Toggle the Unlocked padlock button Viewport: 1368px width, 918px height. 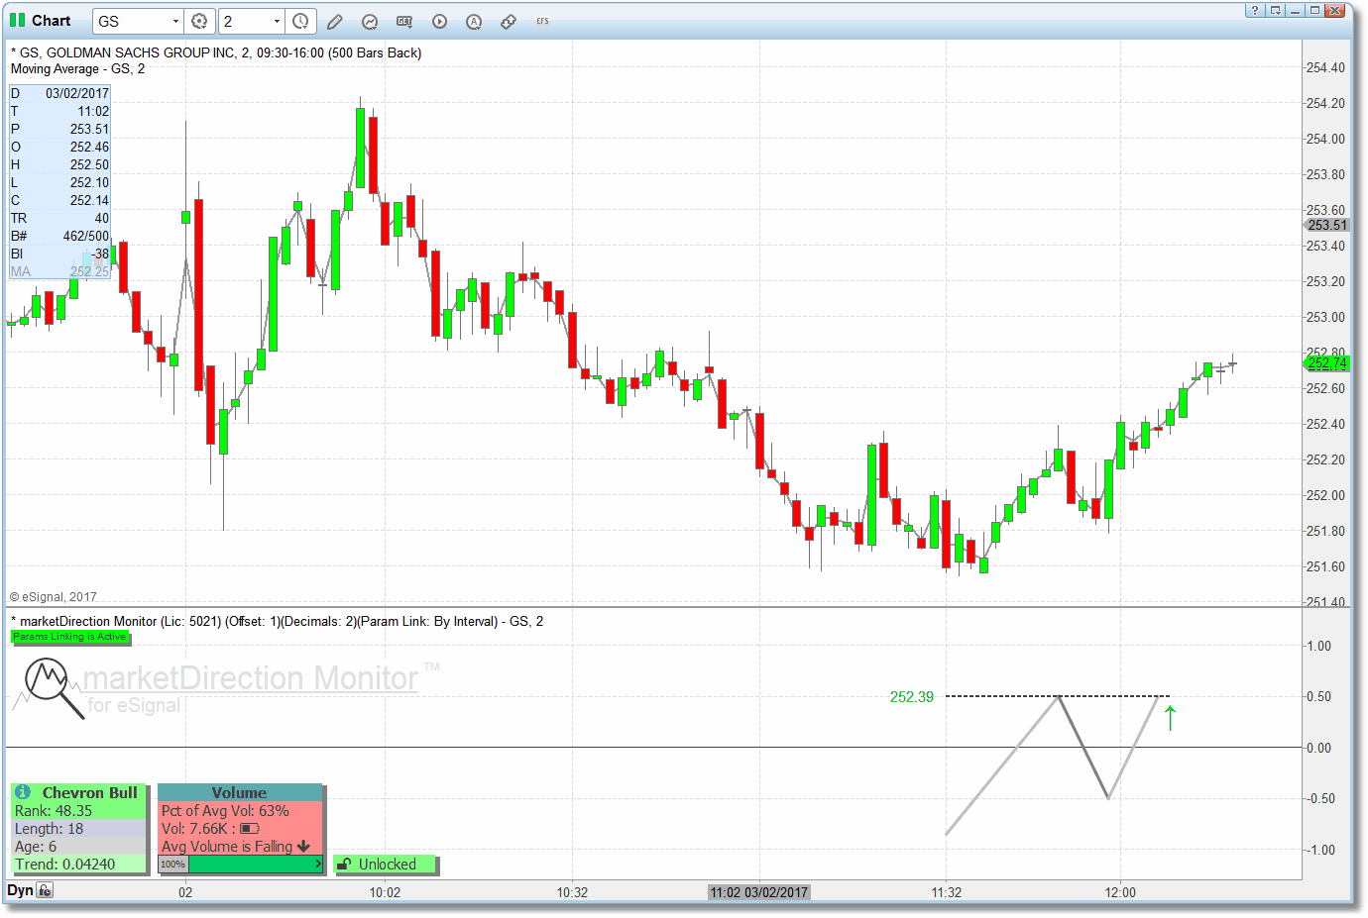click(x=386, y=865)
